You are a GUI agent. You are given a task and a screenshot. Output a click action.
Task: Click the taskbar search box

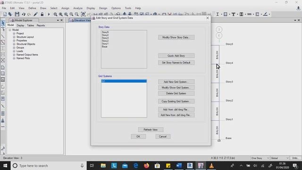pyautogui.click(x=48, y=166)
